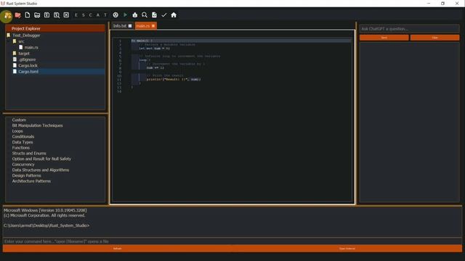Click Send button under ChatGPT field
The height and width of the screenshot is (261, 465).
click(x=384, y=38)
